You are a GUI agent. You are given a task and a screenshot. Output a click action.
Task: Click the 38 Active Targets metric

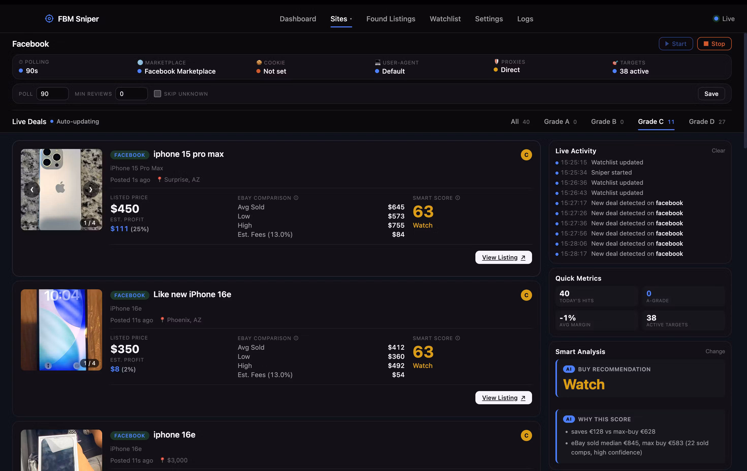(684, 321)
